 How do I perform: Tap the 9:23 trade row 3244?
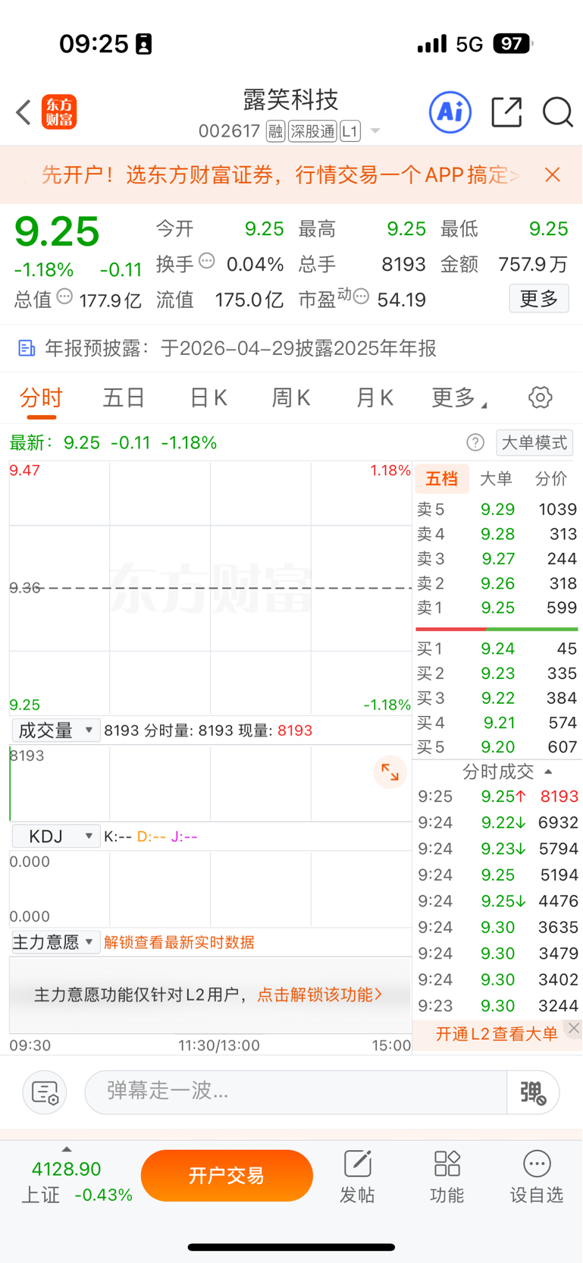pos(497,1006)
